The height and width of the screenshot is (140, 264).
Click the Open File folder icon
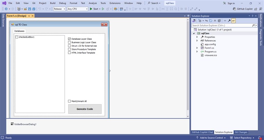25,9
